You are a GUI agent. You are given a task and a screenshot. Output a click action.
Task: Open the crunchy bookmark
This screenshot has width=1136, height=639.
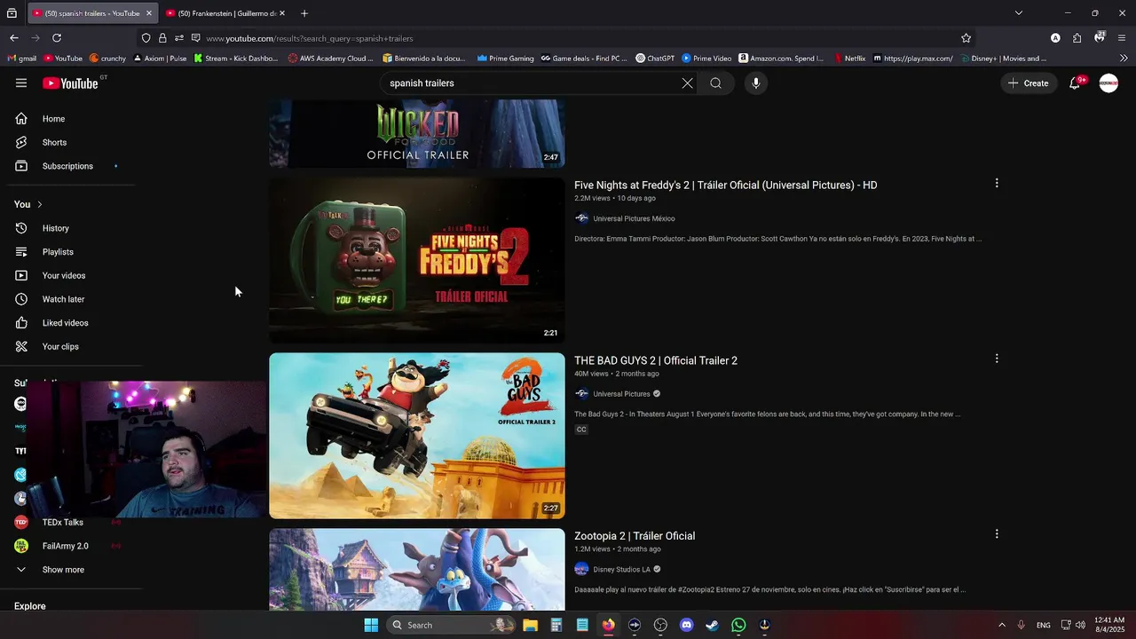tap(107, 59)
